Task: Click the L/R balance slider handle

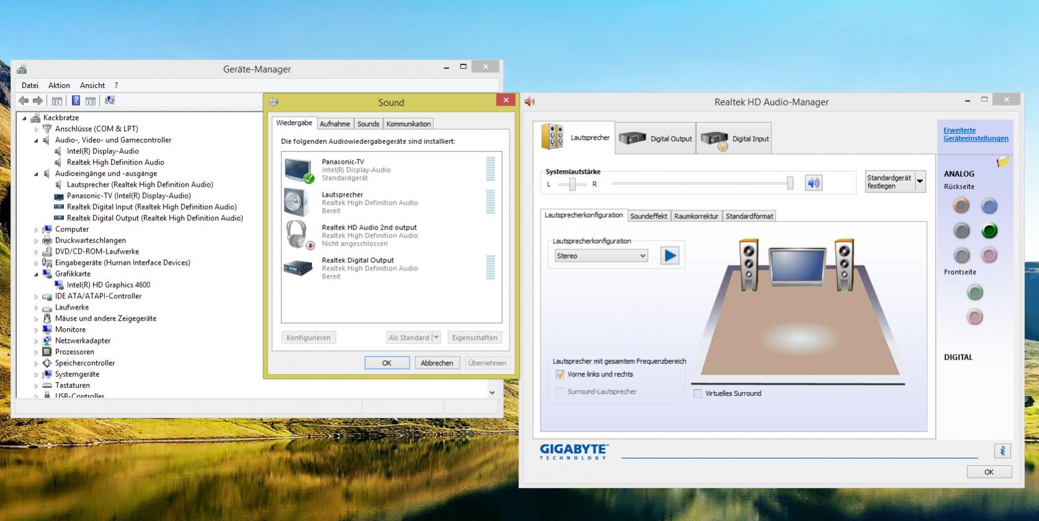Action: click(x=572, y=184)
